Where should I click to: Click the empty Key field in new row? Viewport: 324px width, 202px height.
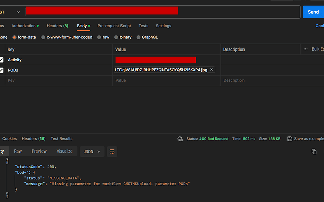point(56,80)
